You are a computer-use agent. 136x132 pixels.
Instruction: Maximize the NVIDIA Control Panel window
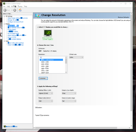point(125,4)
